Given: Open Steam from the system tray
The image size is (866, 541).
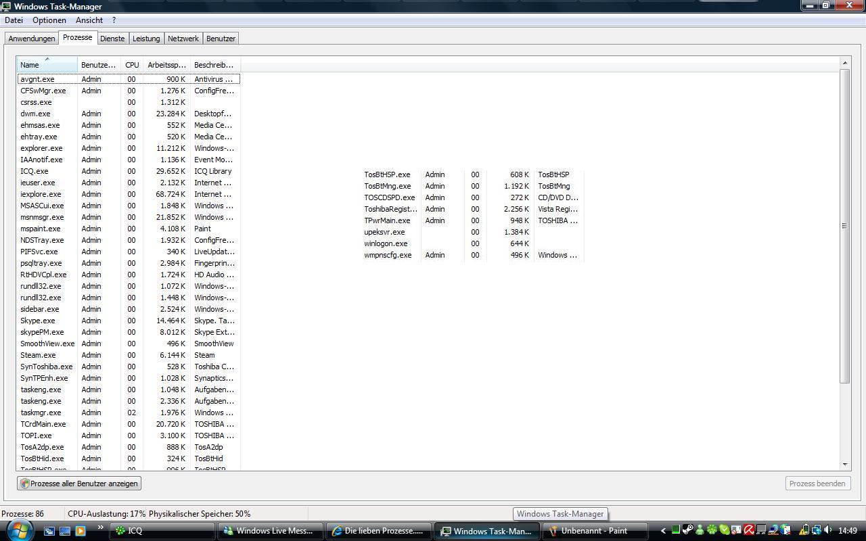Looking at the screenshot, I should pyautogui.click(x=687, y=530).
